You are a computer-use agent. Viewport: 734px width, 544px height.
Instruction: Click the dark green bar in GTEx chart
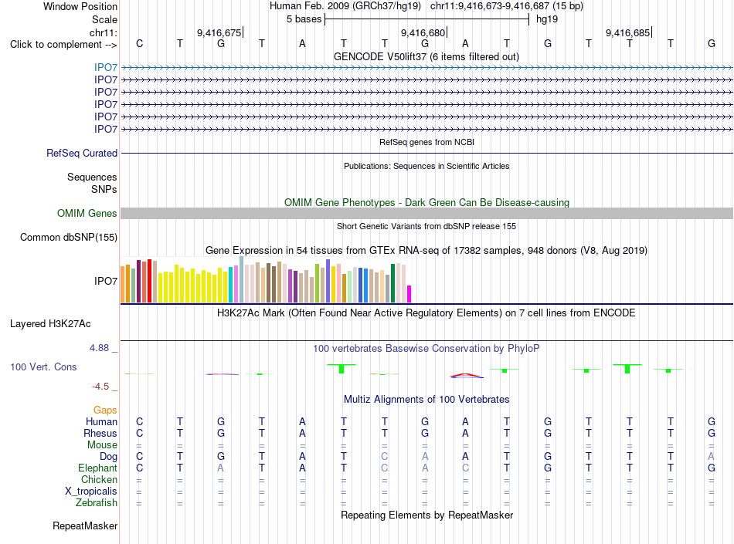click(x=392, y=283)
